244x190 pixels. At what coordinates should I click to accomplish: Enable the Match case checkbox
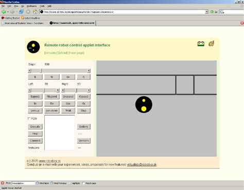click(83, 183)
